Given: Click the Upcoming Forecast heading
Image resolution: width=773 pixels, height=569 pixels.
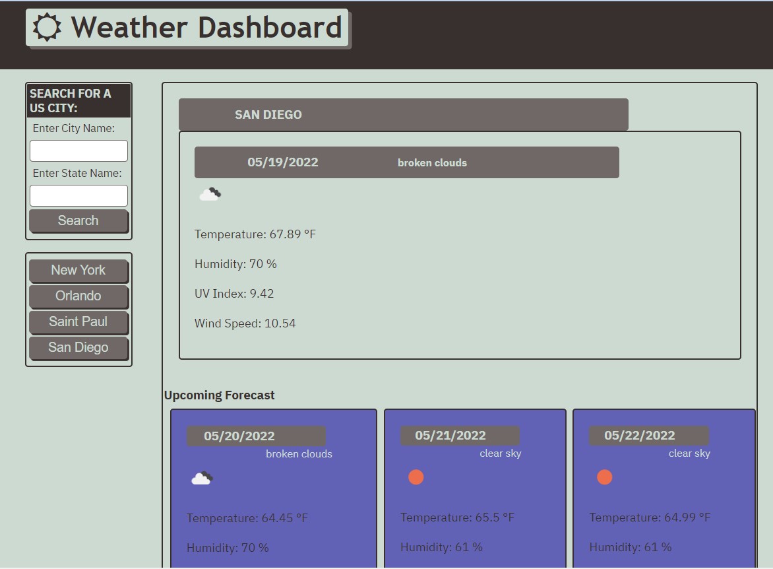Looking at the screenshot, I should click(220, 395).
